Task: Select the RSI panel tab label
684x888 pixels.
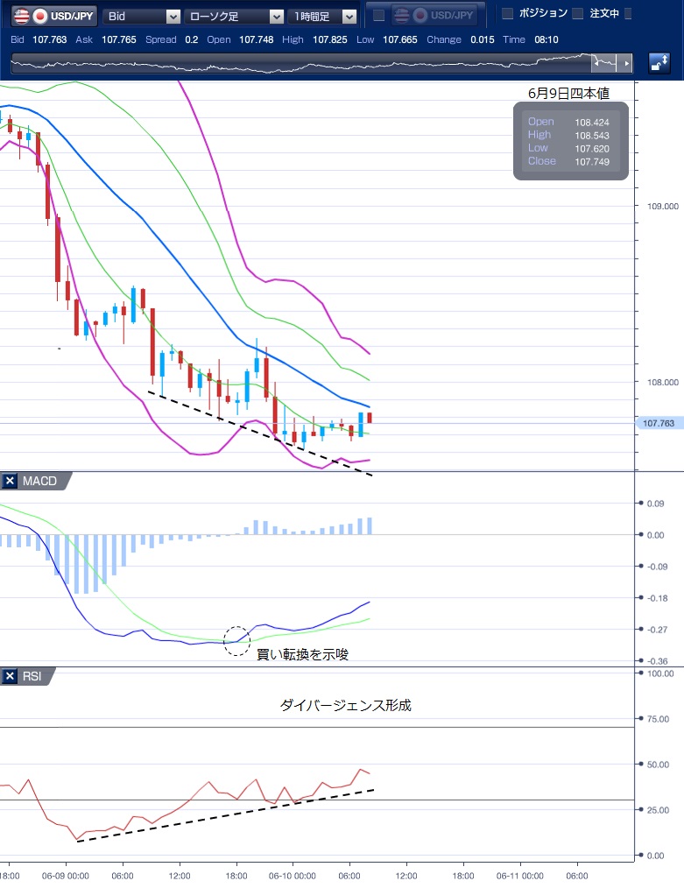Action: click(x=32, y=676)
